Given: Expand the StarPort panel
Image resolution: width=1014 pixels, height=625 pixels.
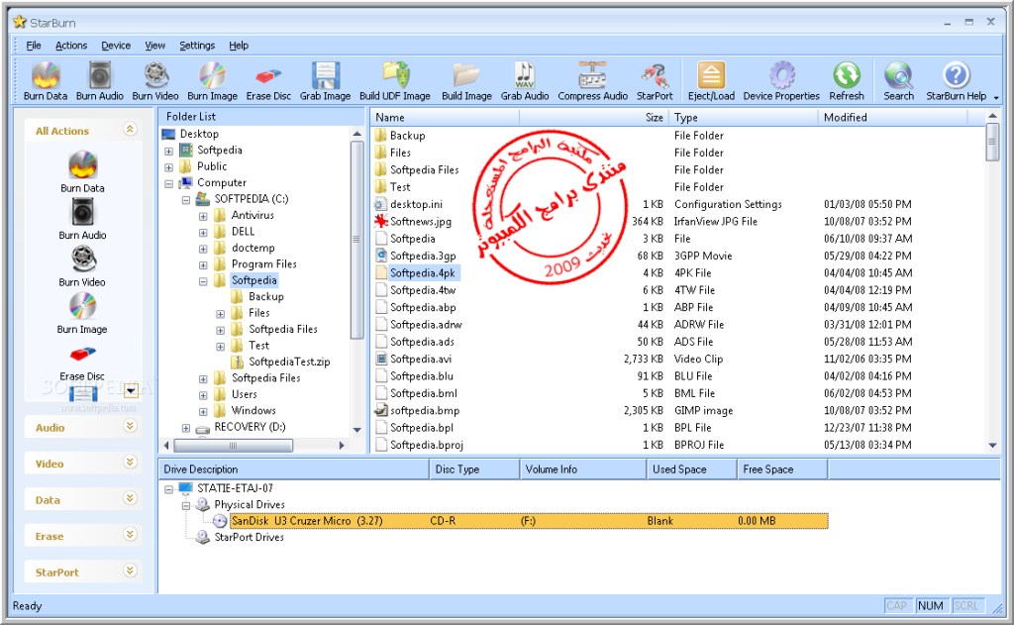Looking at the screenshot, I should click(130, 572).
